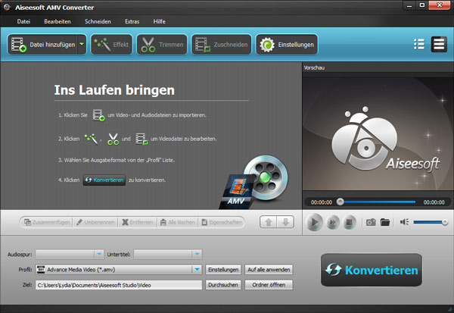Click the AMV film reel logo

[254, 182]
